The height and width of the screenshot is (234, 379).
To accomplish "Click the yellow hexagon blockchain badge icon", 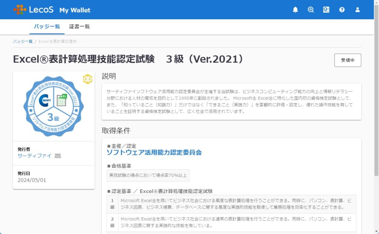I will pyautogui.click(x=88, y=79).
